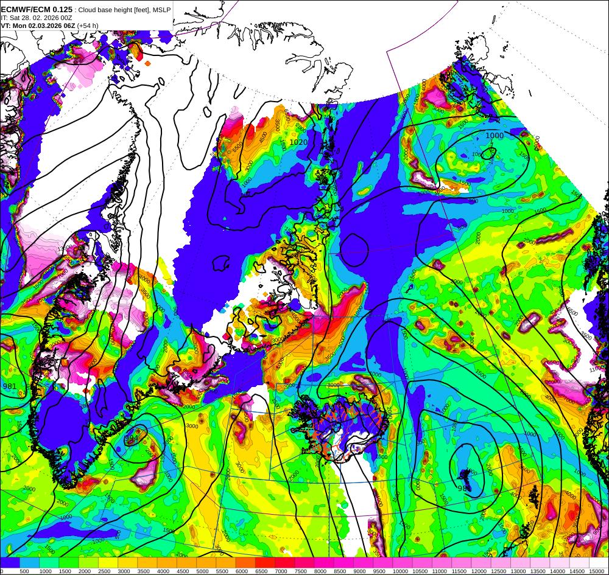Screen dimensions: 609x575
Task: Click the '5500' tick label in bottom color scale
Action: [222, 571]
